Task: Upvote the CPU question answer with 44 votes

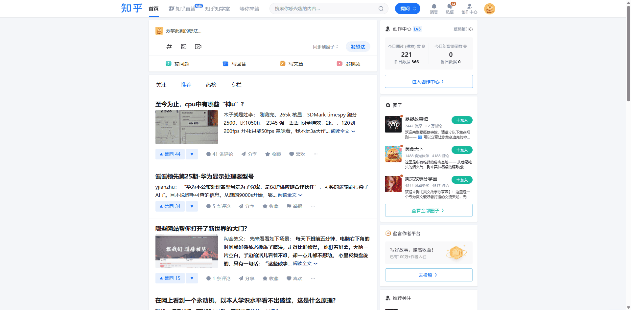Action: click(170, 154)
